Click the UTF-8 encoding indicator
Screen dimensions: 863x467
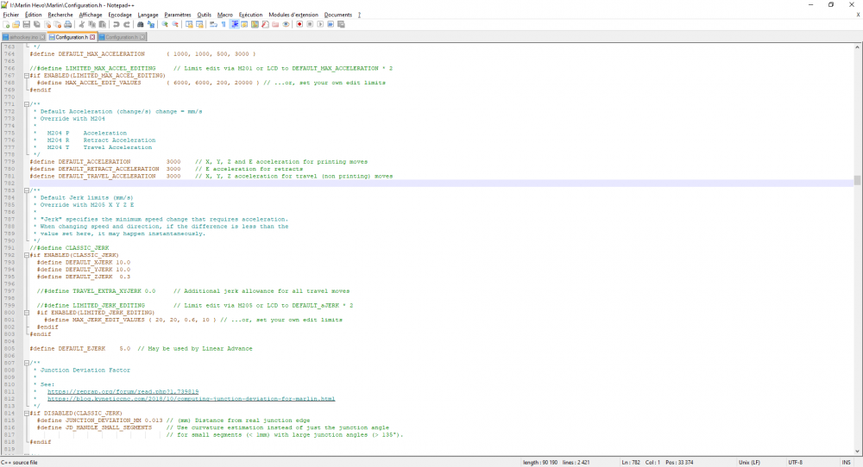(796, 463)
